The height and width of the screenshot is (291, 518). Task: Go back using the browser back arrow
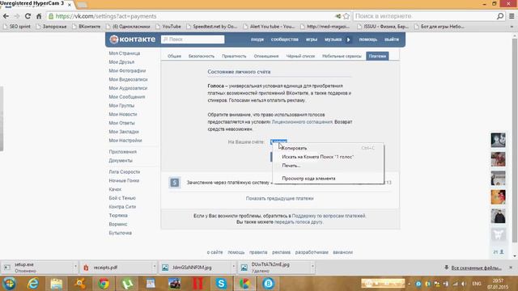[6, 16]
